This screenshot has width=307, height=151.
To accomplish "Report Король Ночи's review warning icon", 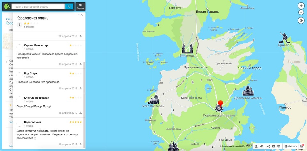I will [81, 145].
